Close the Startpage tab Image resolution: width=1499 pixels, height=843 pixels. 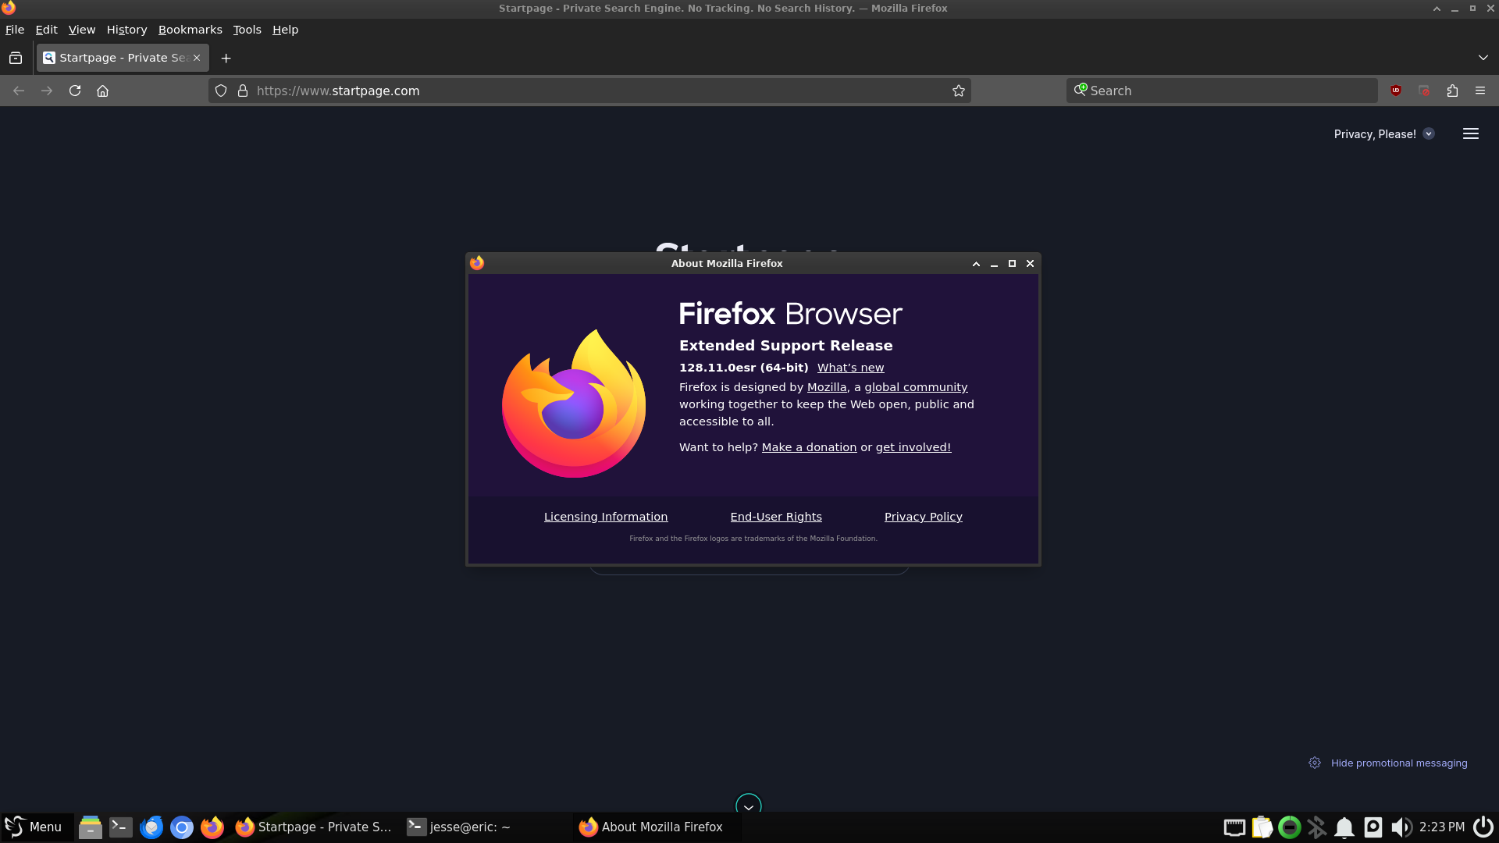click(x=197, y=58)
